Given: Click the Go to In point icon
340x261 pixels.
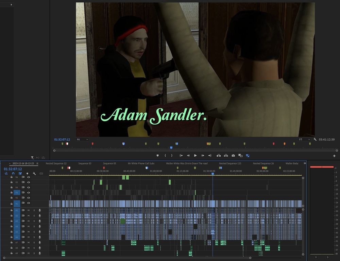Looking at the screenshot, I should pyautogui.click(x=181, y=155).
